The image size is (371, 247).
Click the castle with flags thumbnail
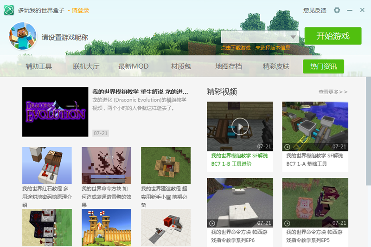click(106, 227)
